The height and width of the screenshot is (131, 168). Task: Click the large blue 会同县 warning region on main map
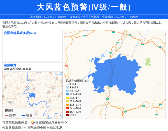point(115,75)
